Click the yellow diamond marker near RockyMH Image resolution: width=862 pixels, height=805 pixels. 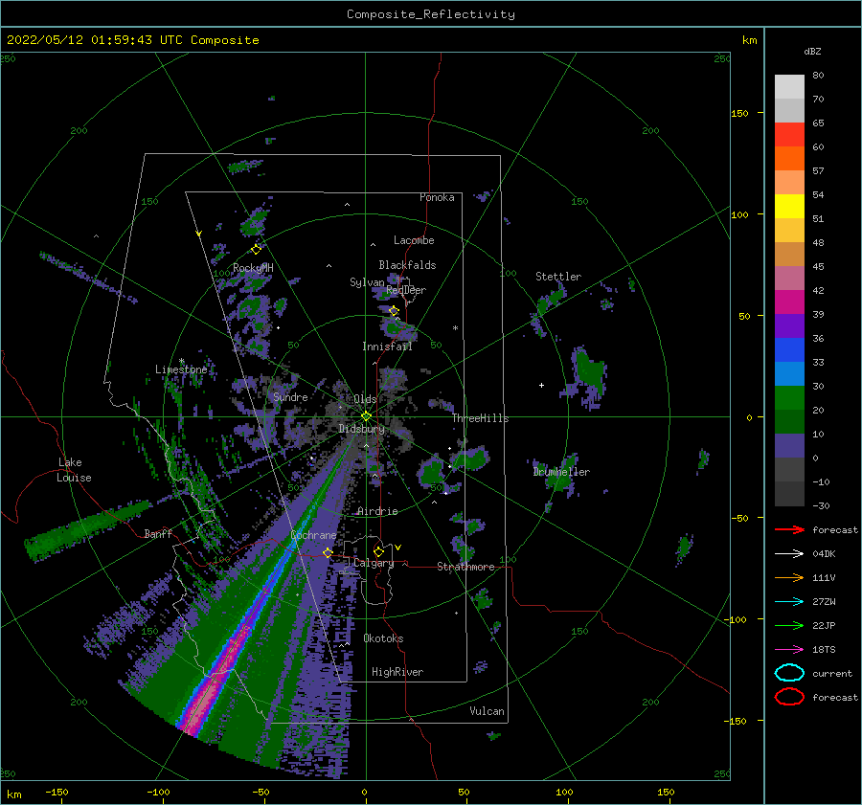click(x=256, y=250)
